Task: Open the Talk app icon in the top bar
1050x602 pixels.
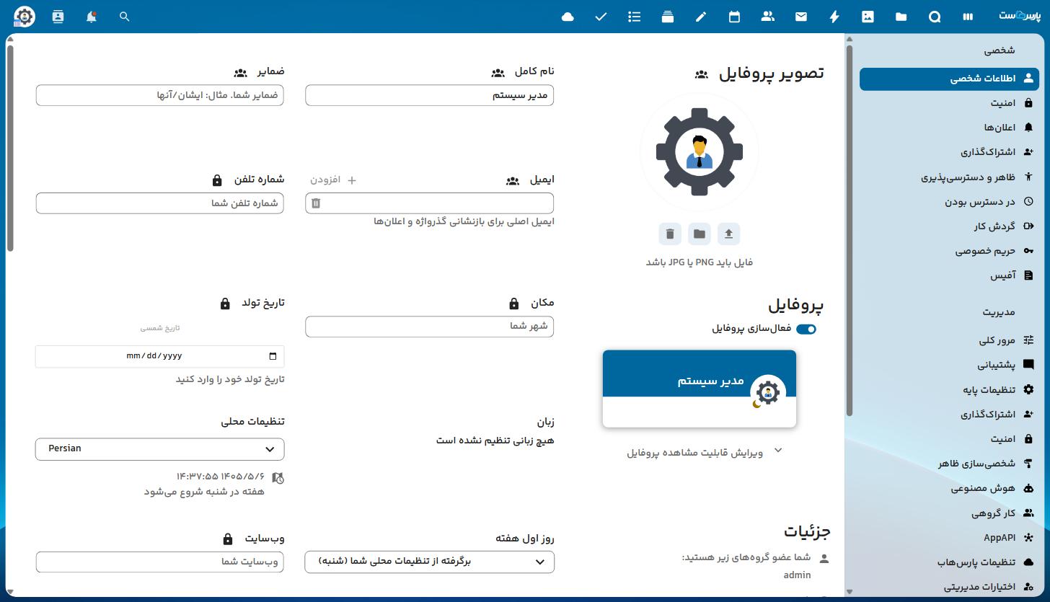Action: pos(935,17)
